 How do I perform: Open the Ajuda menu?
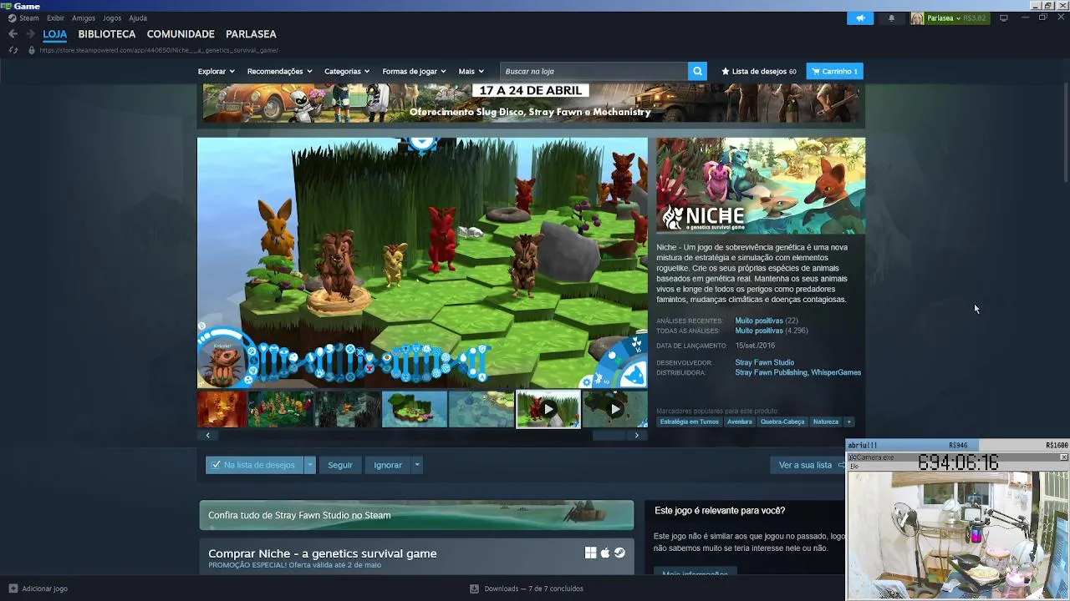tap(138, 18)
